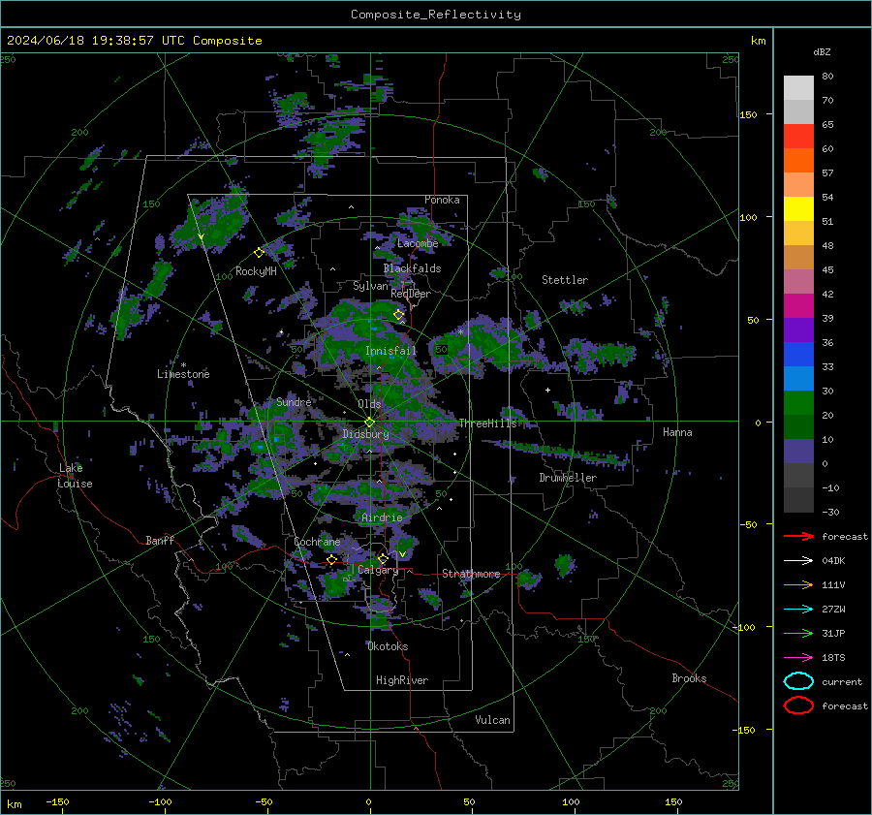Click the HighRiver label
Screen dimensions: 872x815
402,680
